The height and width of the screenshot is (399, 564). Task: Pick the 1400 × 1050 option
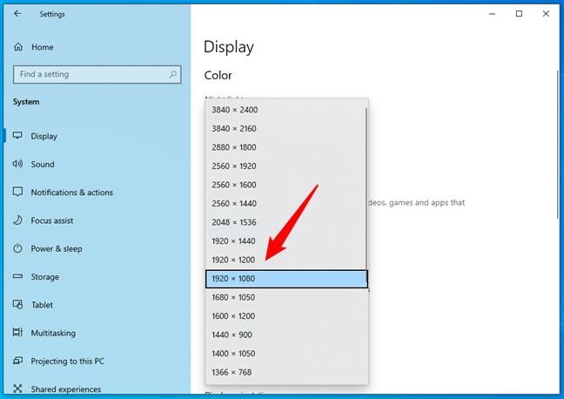pos(286,354)
